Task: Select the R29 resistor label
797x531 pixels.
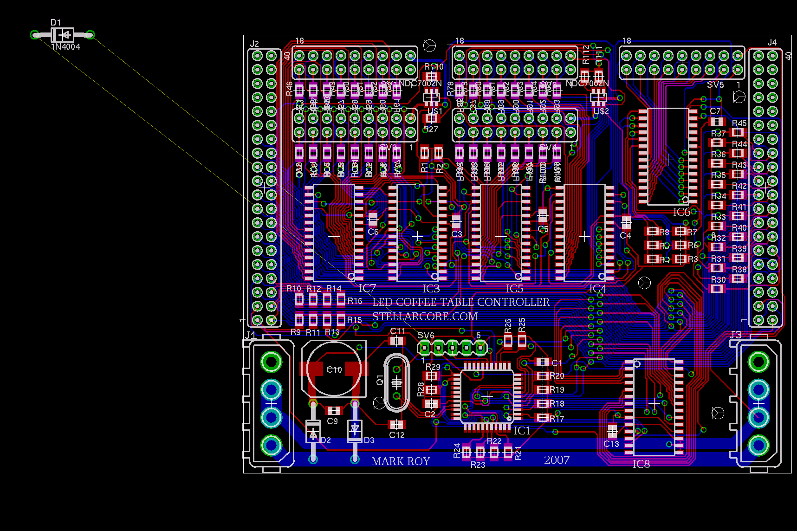Action: click(x=433, y=367)
